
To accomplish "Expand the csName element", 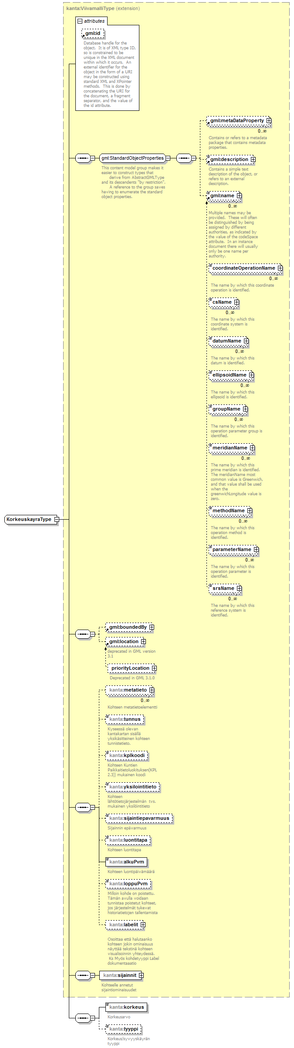I will [x=237, y=302].
